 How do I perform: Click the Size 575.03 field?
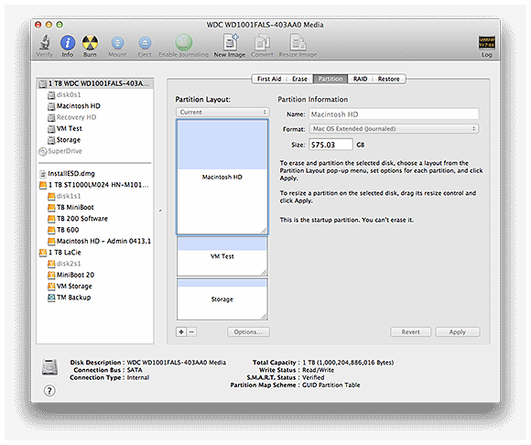pos(331,145)
